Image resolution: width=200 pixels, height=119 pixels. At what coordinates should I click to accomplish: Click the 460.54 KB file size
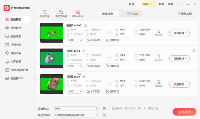[76, 60]
